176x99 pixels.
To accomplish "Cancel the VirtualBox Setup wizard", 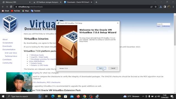I will point(113,68).
